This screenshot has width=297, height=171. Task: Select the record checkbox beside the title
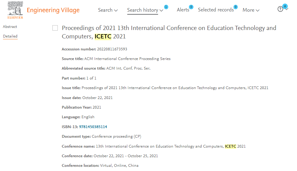pyautogui.click(x=55, y=28)
